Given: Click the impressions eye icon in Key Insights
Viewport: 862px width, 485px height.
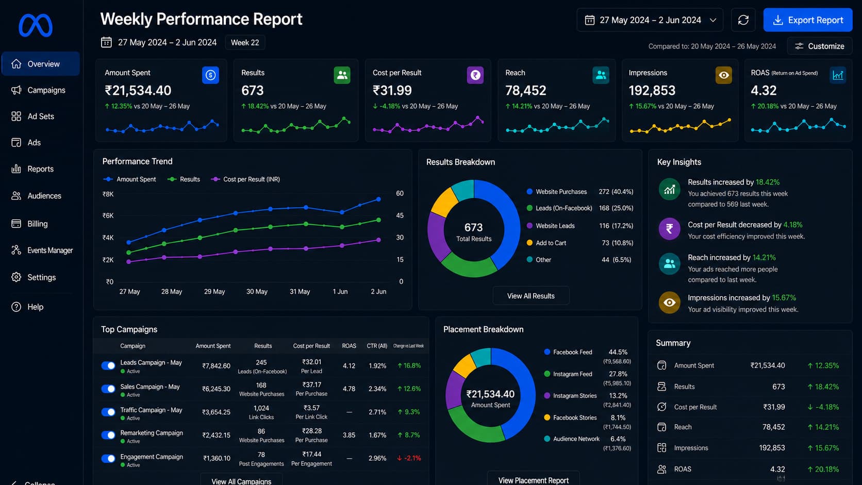Looking at the screenshot, I should pyautogui.click(x=669, y=303).
